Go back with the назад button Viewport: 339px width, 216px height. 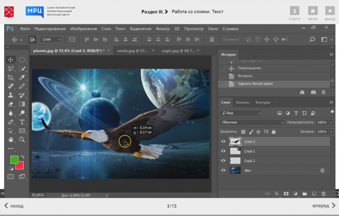click(x=14, y=206)
